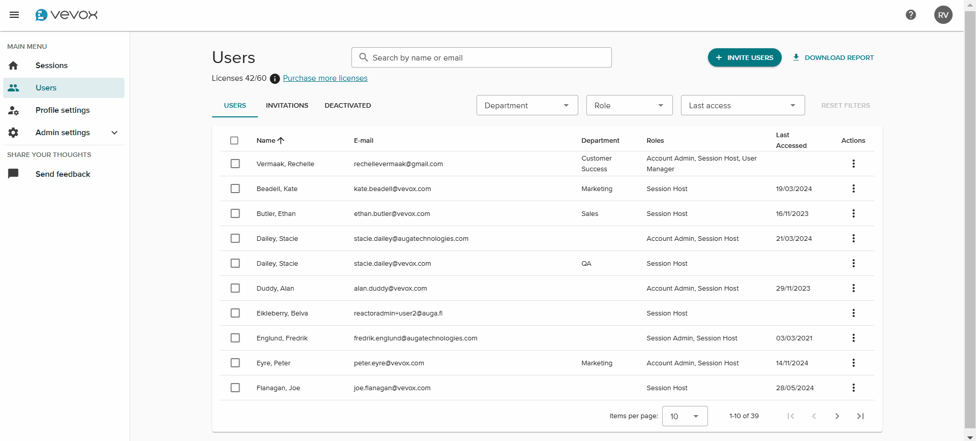Viewport: 976px width, 441px height.
Task: Select the Duddy, Alan checkbox
Action: [235, 288]
